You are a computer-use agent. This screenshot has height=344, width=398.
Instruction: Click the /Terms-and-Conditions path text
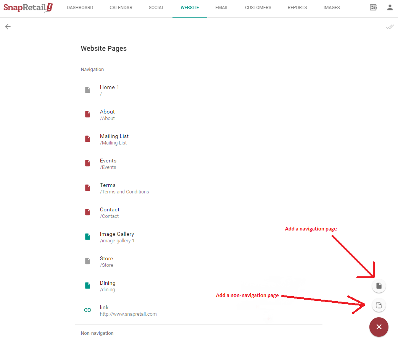click(x=124, y=192)
